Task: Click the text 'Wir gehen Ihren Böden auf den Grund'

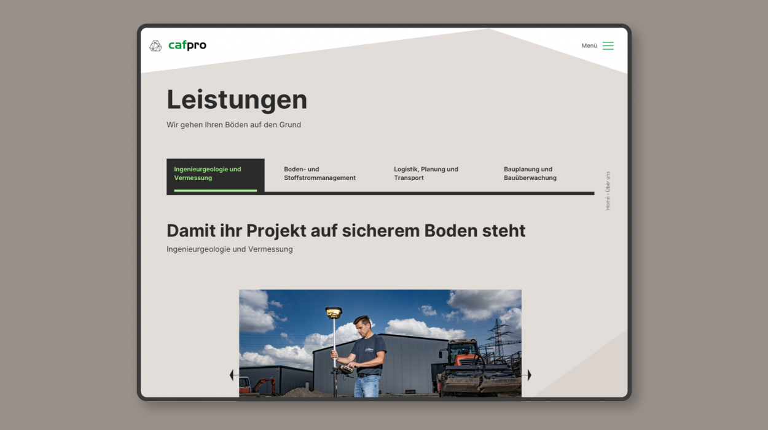Action: pyautogui.click(x=233, y=125)
